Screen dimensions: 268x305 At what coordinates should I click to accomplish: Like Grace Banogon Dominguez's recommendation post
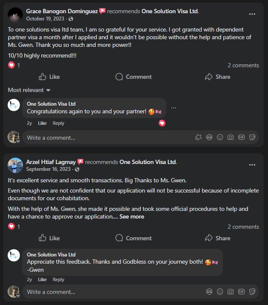coord(49,77)
